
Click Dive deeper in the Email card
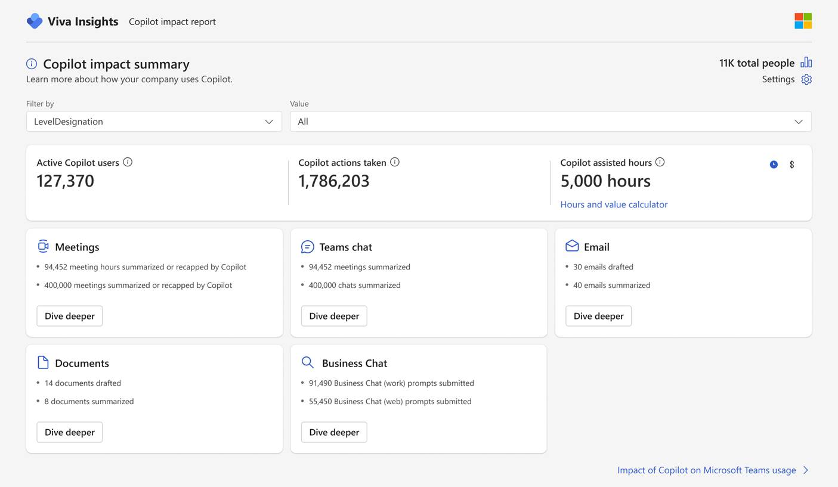[x=598, y=316]
